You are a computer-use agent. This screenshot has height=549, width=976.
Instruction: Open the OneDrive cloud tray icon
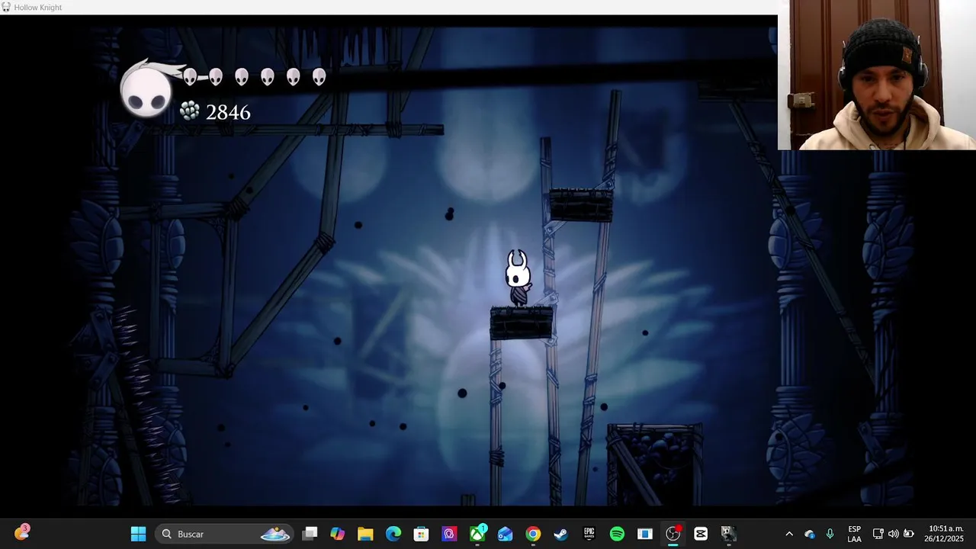point(810,534)
